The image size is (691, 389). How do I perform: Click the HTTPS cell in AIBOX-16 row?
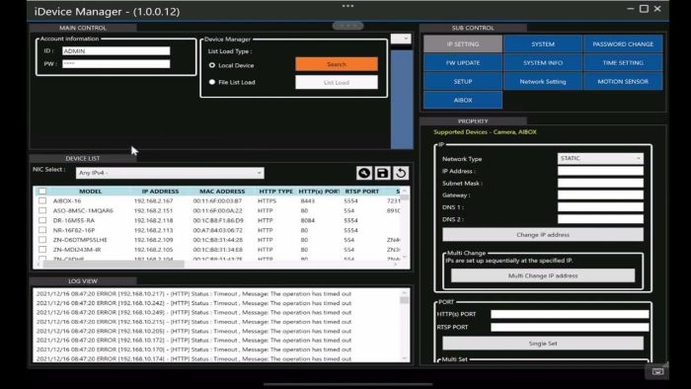[x=268, y=200]
